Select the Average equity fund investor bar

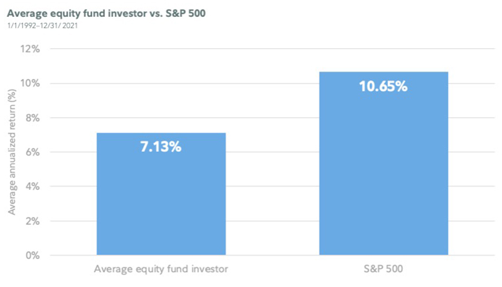click(x=161, y=201)
